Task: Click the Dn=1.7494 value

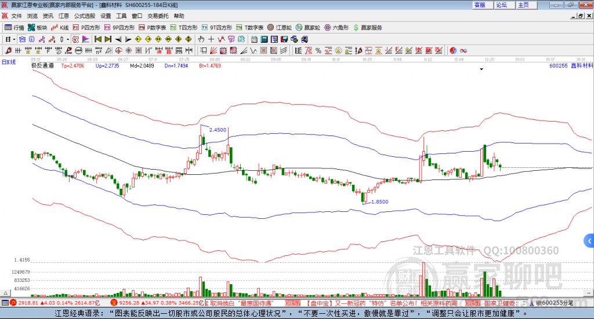Action: point(176,66)
